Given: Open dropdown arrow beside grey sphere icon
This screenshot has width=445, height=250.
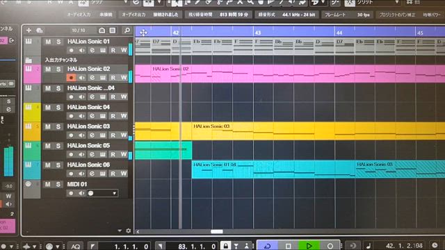Looking at the screenshot, I should point(58,247).
